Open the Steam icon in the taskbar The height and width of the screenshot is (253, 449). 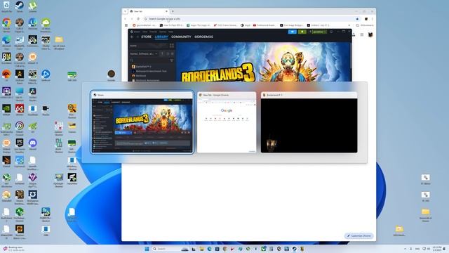pos(295,249)
